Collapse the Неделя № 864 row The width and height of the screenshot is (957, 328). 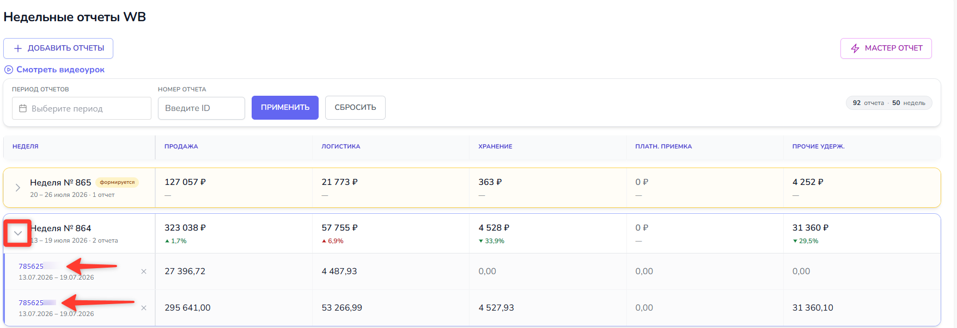(18, 233)
